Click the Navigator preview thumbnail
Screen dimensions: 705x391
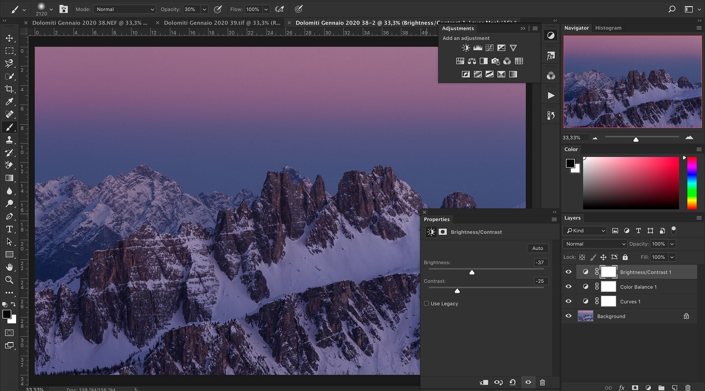(632, 82)
